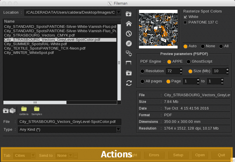
Task: Select City_WINTER_WhiteSpot.pdf in file list
Action: click(x=29, y=53)
